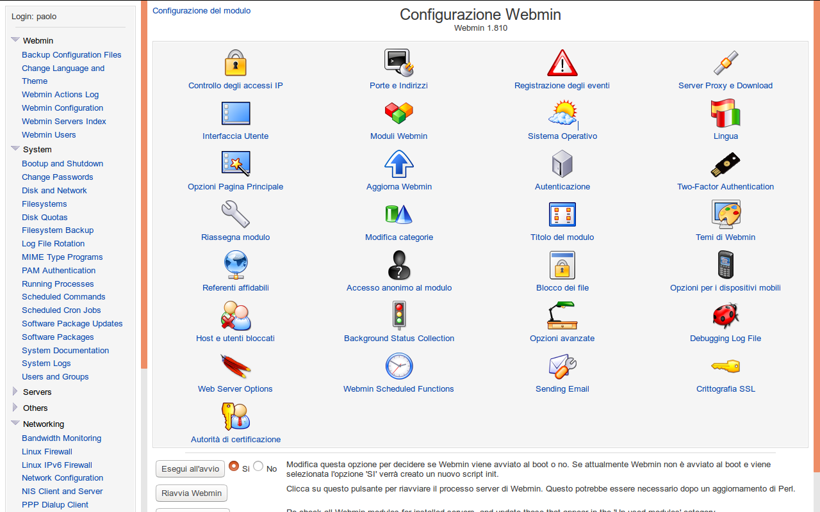
Task: Click the Esegui all'avvio button
Action: [190, 469]
